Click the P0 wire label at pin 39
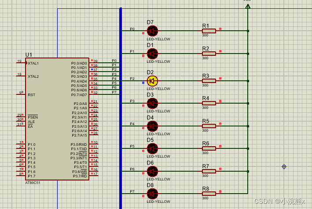The image size is (312, 209). tap(114, 61)
